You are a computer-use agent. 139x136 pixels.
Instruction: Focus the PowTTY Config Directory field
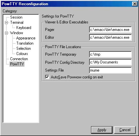click(110, 62)
